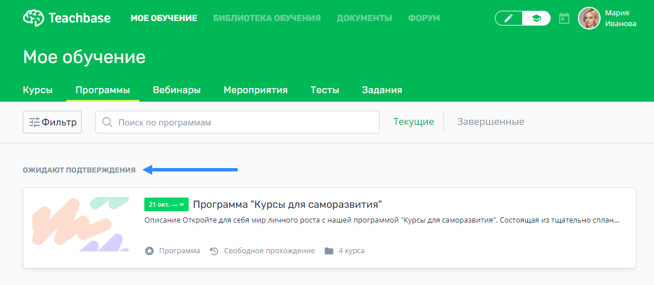Select the Программы tab
This screenshot has width=654, height=285.
[103, 90]
